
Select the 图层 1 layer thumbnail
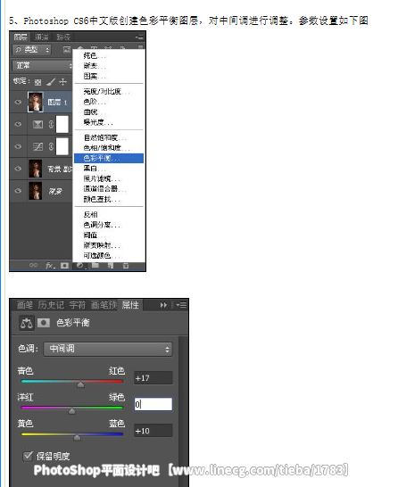(x=36, y=102)
